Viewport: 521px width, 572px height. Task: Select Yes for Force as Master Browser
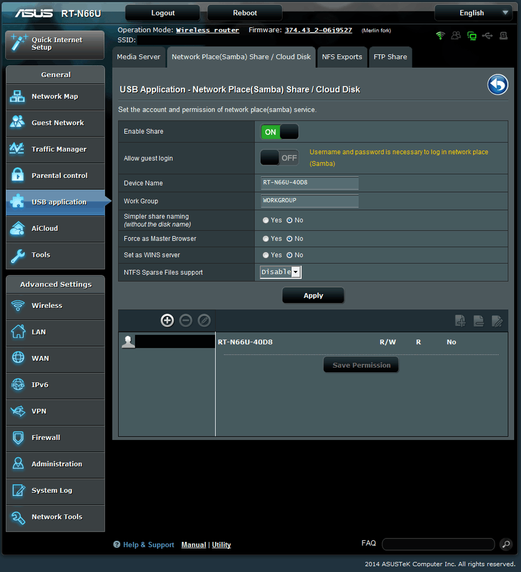click(x=265, y=239)
